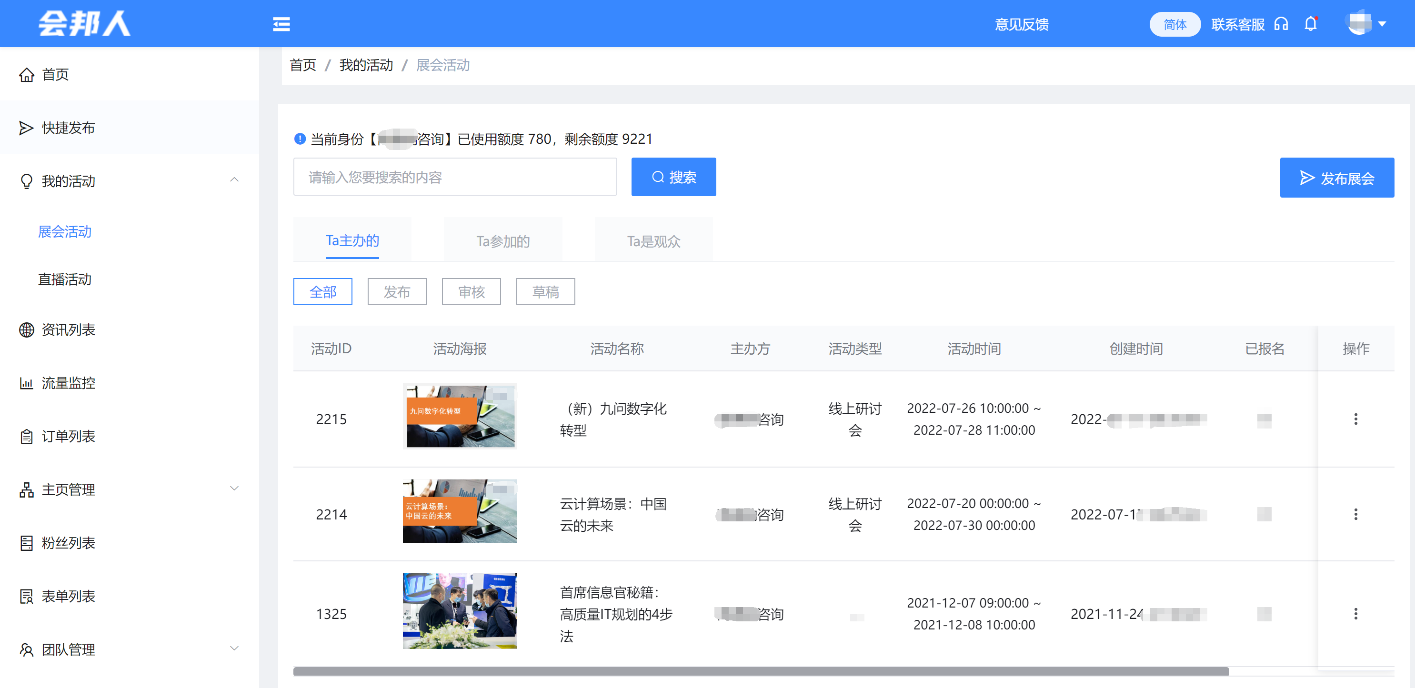Collapse sidebar with hamburger menu icon
Viewport: 1415px width, 688px height.
point(281,24)
